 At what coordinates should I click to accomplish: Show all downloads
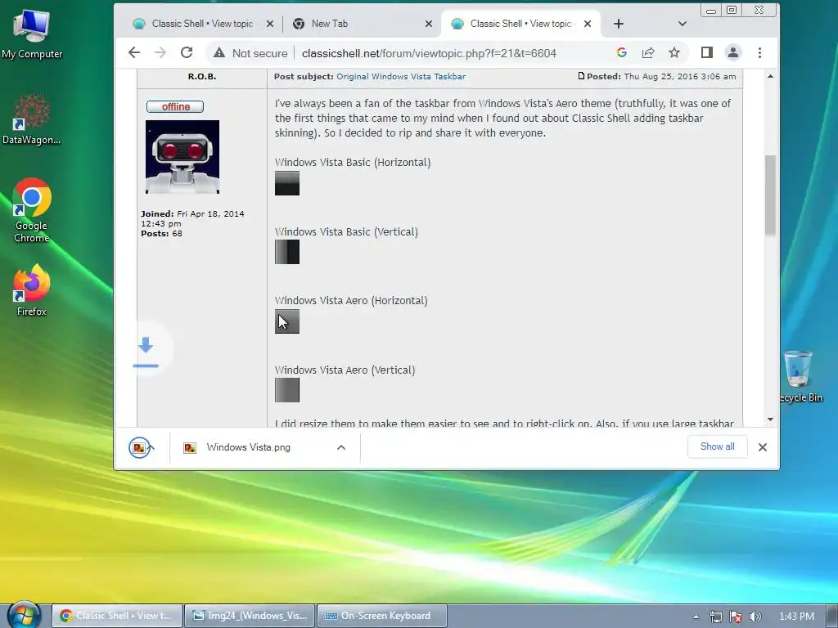pyautogui.click(x=717, y=447)
